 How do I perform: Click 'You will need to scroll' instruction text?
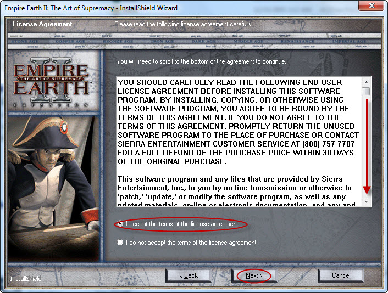pos(201,61)
